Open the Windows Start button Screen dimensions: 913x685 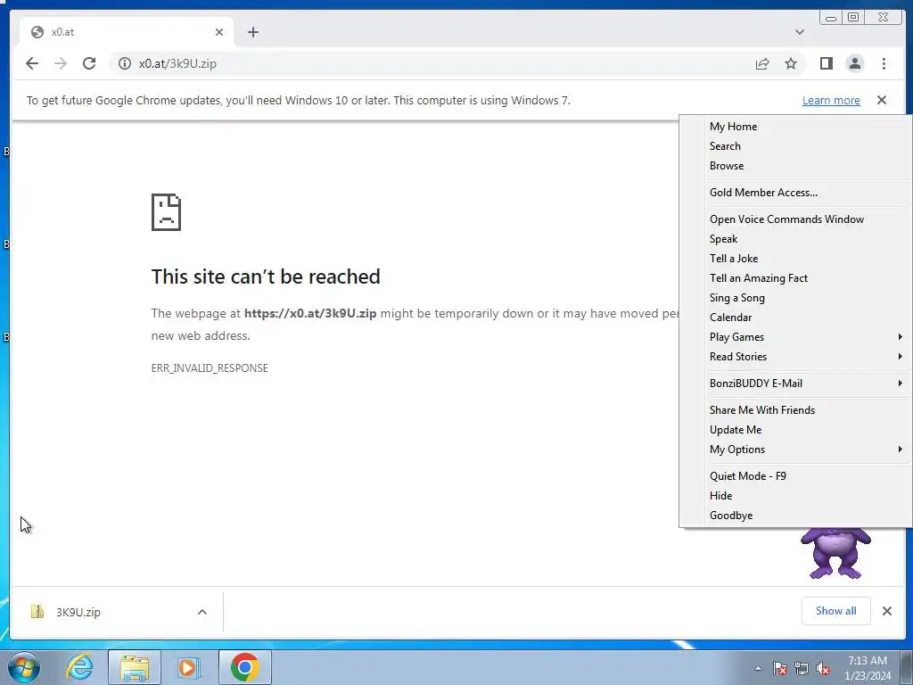(23, 667)
